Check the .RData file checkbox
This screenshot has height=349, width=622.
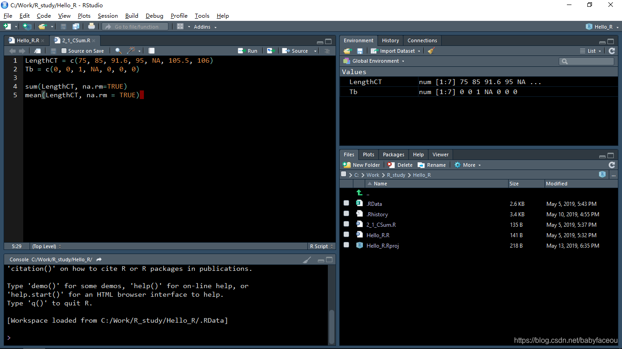tap(347, 203)
